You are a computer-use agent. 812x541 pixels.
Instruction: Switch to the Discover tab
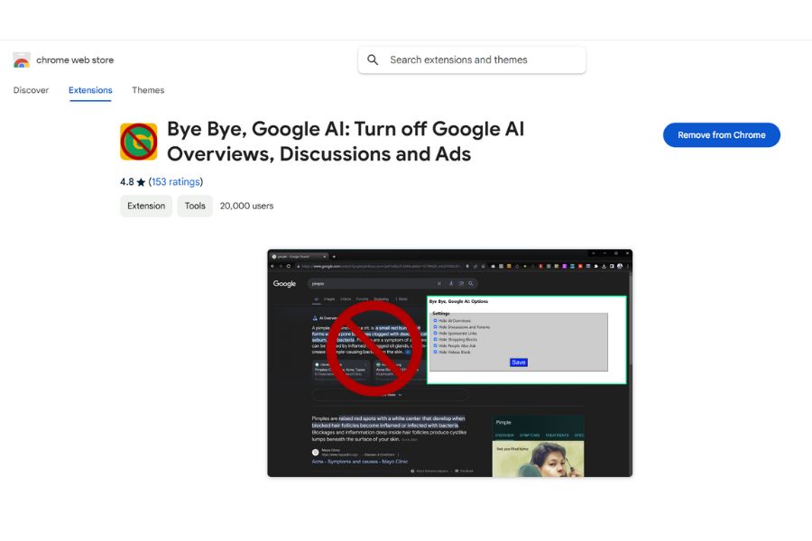[31, 90]
